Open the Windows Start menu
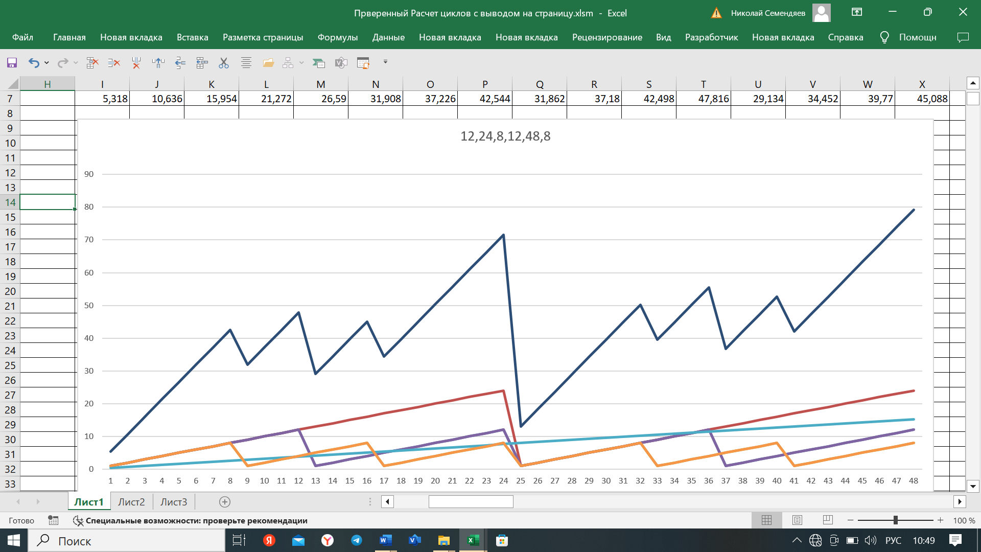This screenshot has width=981, height=552. [x=13, y=540]
